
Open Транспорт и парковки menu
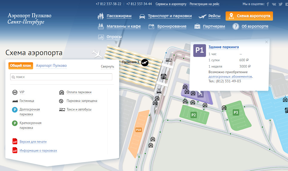169,16
